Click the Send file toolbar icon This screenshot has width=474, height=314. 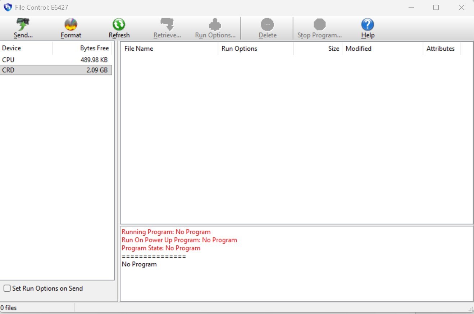[x=23, y=25]
